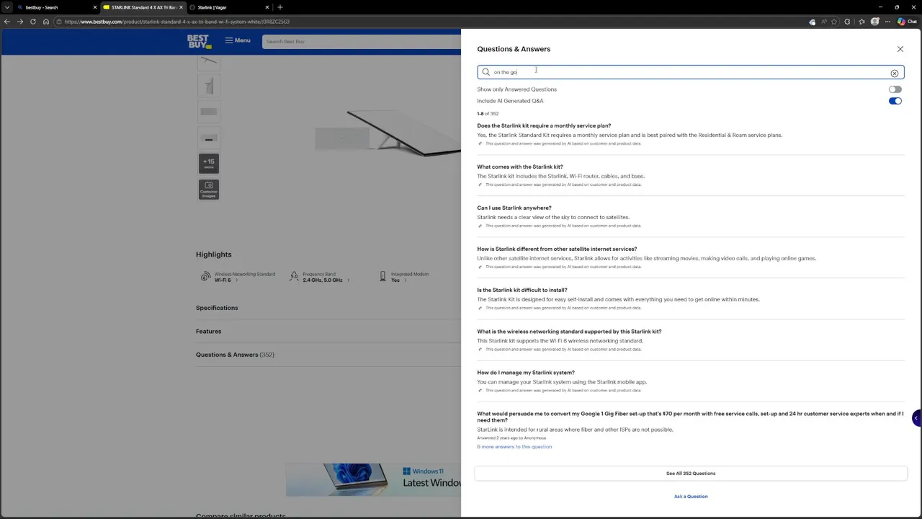The width and height of the screenshot is (922, 519).
Task: Close the 'bestbuy - Search' tab
Action: point(94,7)
